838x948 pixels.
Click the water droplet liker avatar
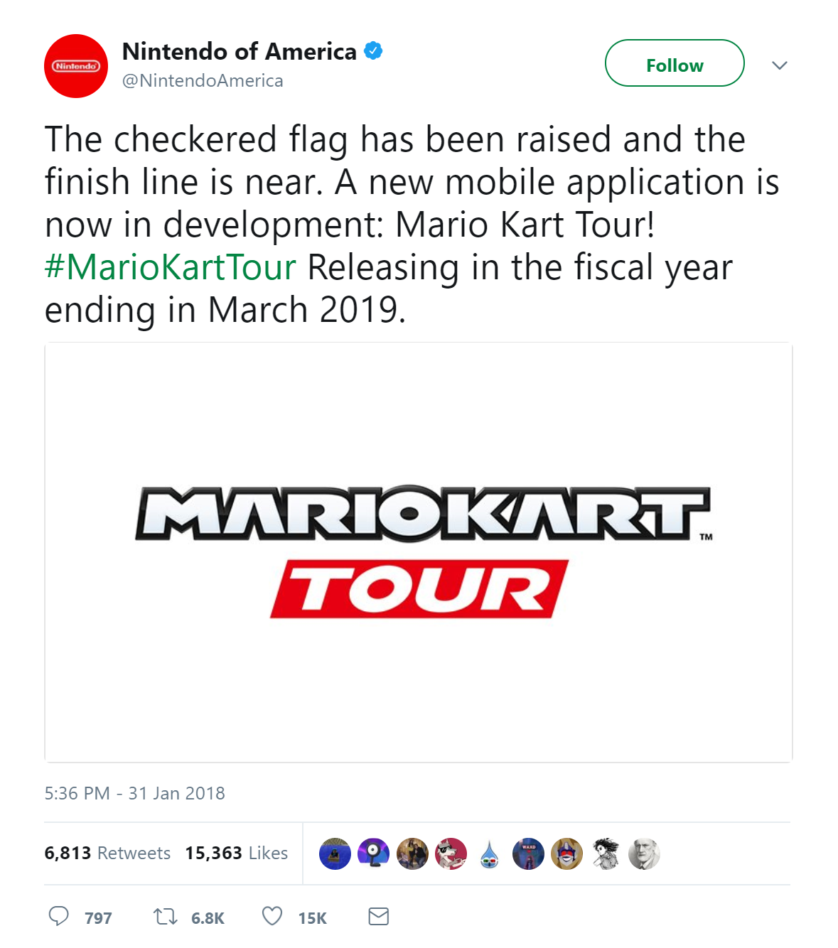tap(489, 853)
